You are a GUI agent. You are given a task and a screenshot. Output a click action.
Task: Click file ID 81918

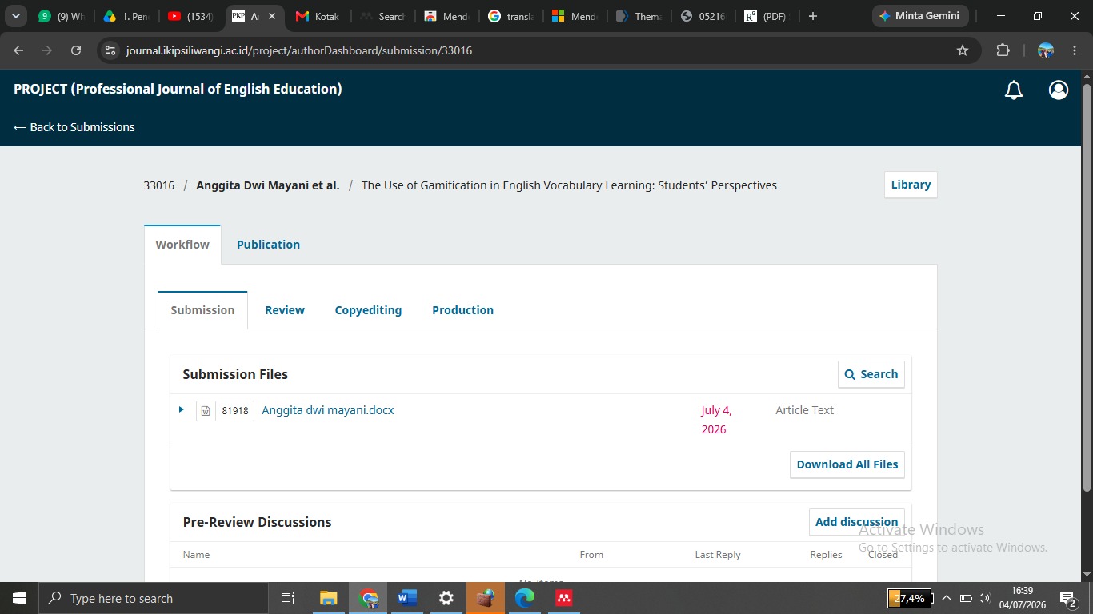[x=235, y=411]
